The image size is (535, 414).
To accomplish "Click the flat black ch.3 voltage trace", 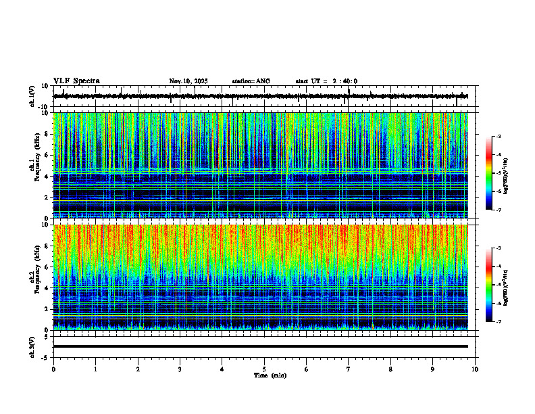I will click(x=261, y=346).
